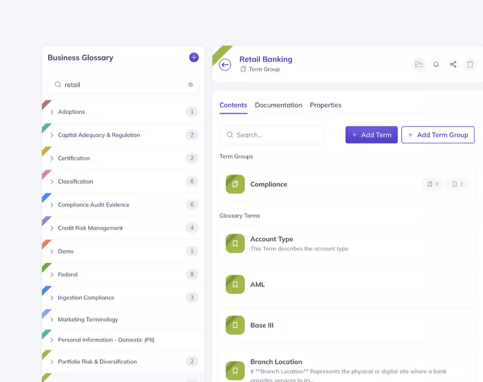
Task: Expand the Federal glossary node
Action: coord(52,274)
